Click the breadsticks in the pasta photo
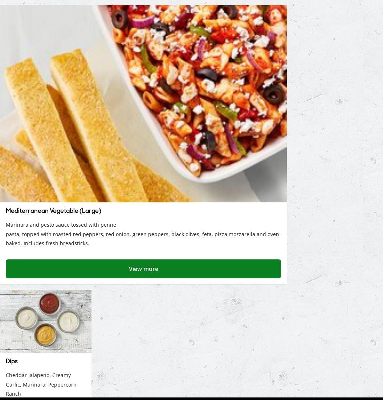The image size is (383, 400). coord(77,128)
